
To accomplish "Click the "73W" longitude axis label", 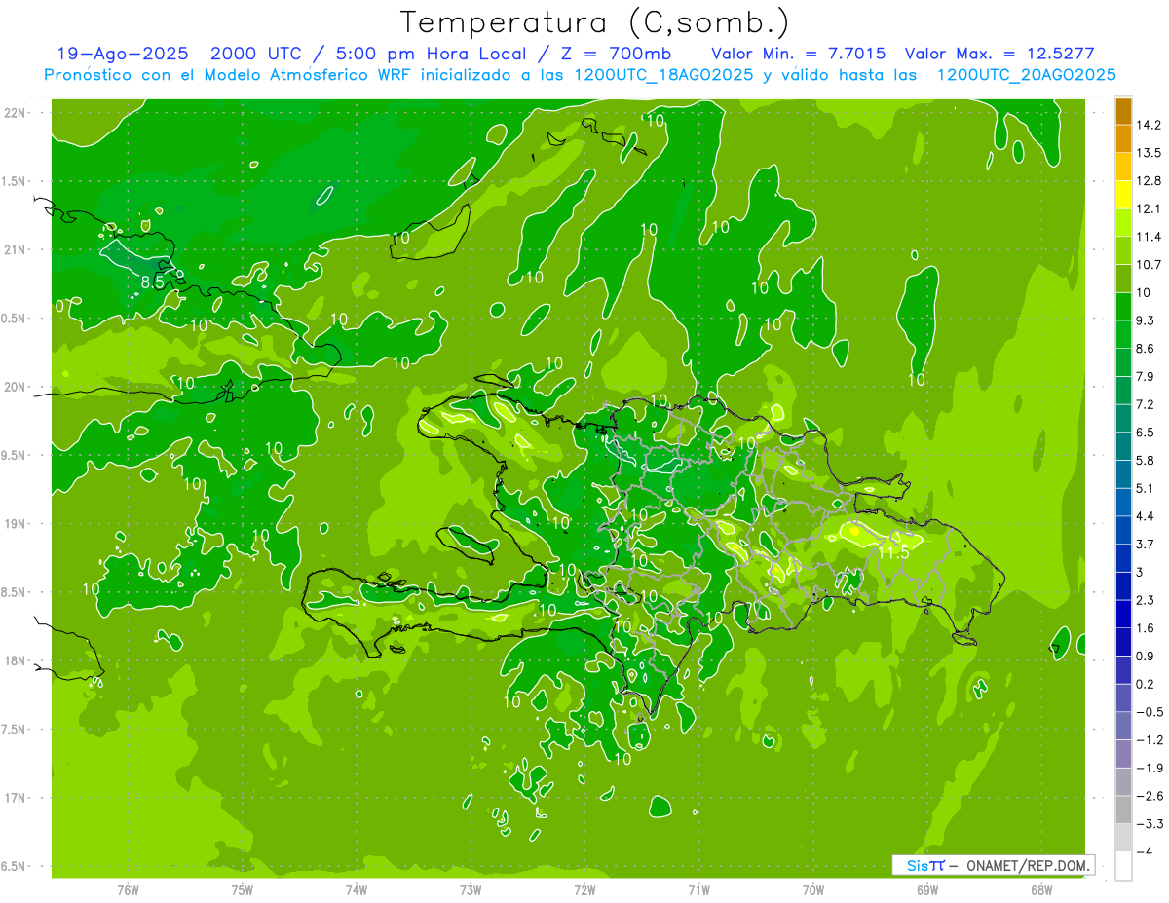I will 471,889.
